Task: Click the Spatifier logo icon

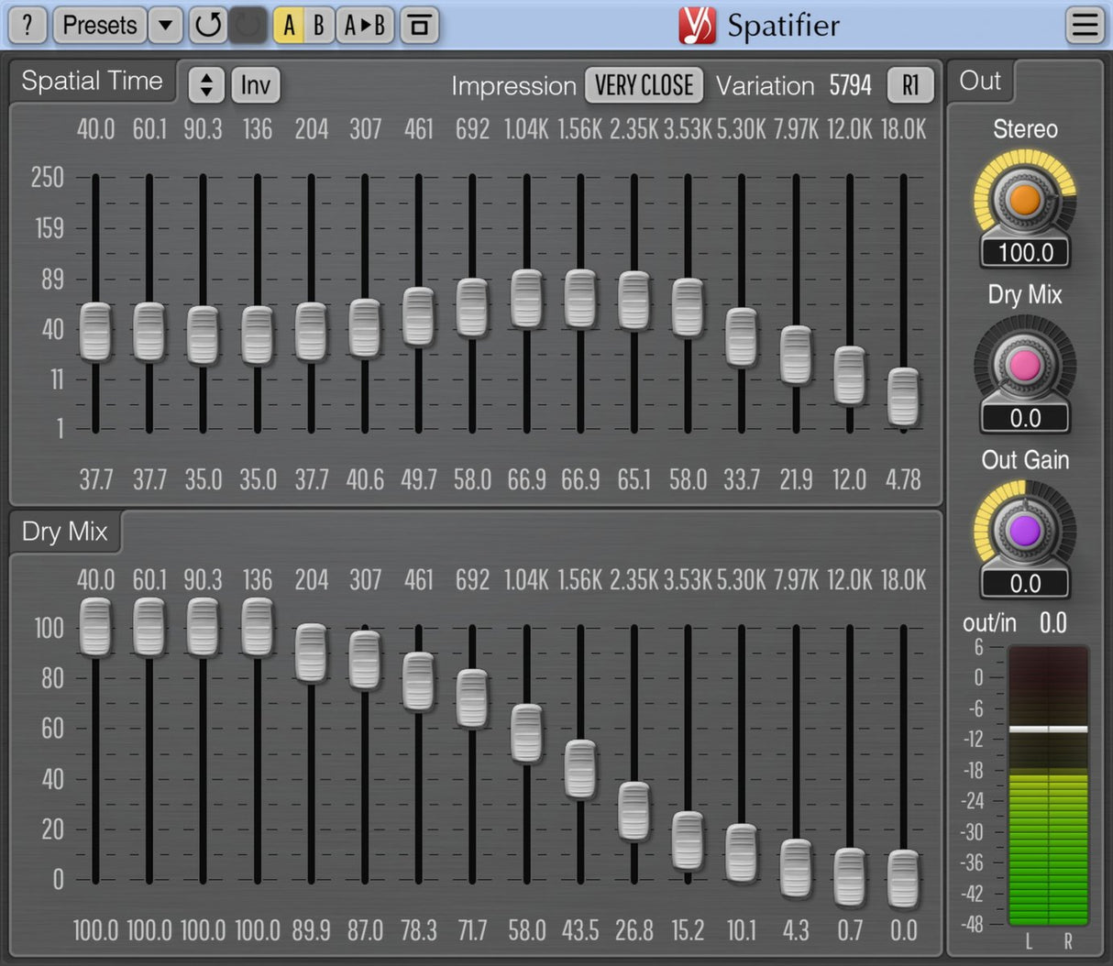Action: [697, 26]
